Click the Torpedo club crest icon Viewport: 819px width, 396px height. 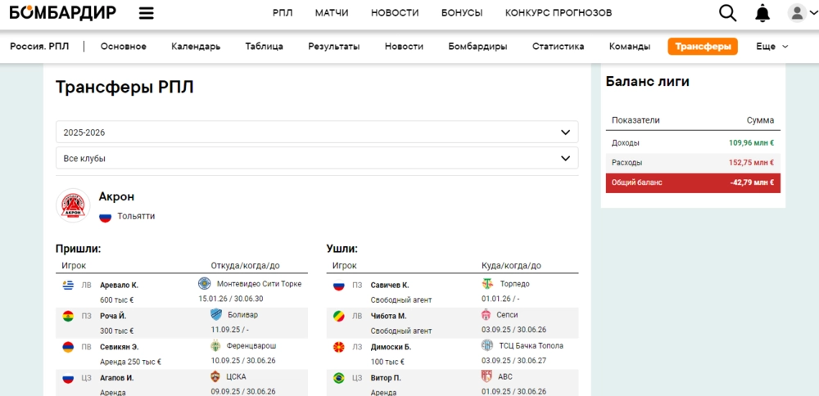[488, 284]
